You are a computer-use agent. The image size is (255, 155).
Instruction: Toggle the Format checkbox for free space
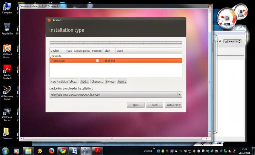[x=97, y=61]
